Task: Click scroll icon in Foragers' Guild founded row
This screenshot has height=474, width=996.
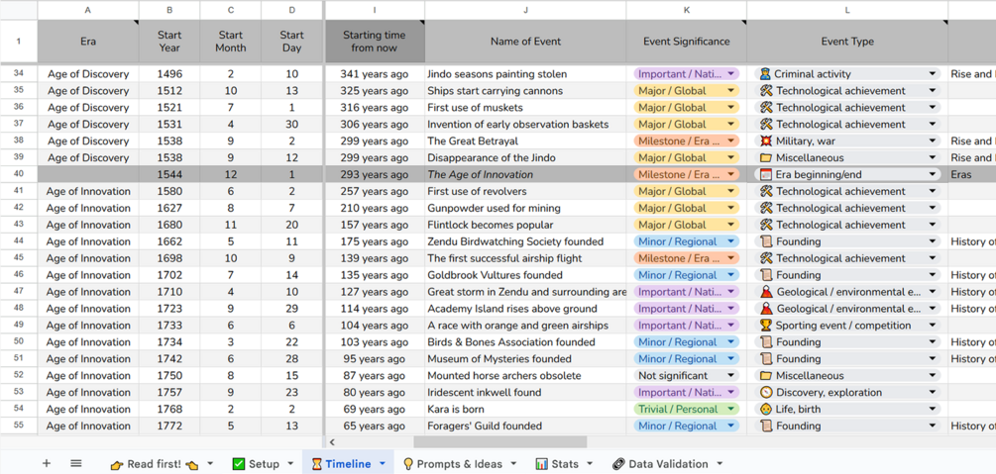Action: [765, 426]
